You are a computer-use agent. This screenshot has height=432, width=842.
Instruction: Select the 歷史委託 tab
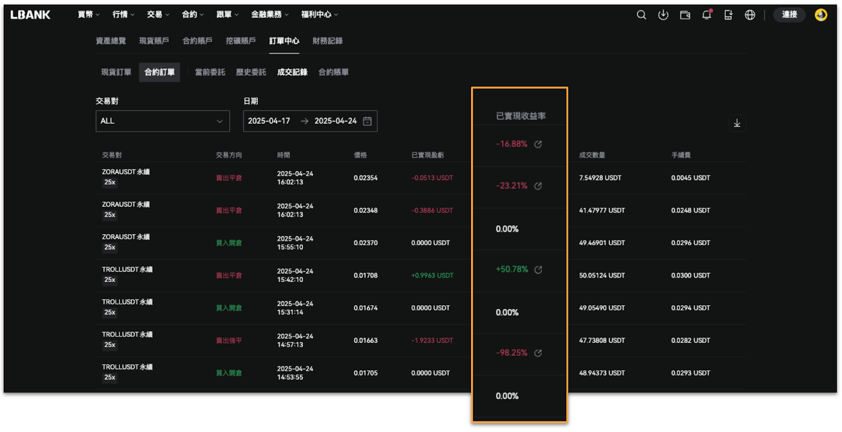[x=251, y=72]
